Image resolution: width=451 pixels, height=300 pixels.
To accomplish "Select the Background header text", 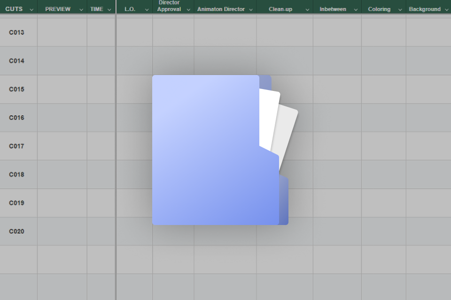I will click(425, 9).
